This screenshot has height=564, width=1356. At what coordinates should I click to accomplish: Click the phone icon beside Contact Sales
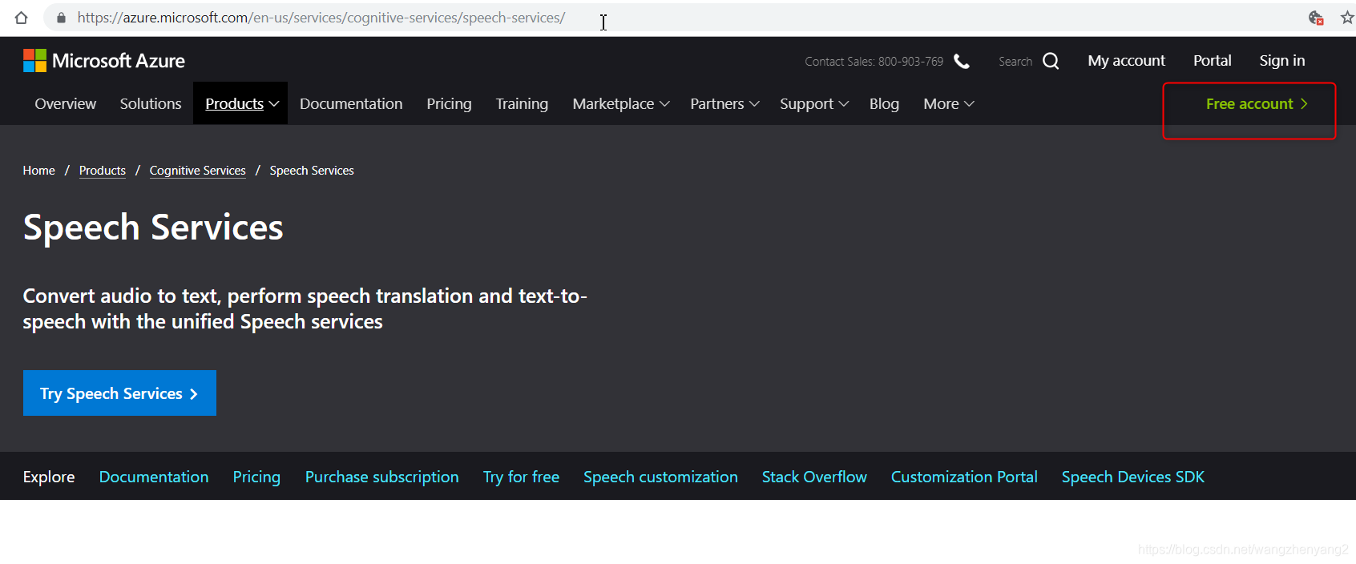coord(962,62)
